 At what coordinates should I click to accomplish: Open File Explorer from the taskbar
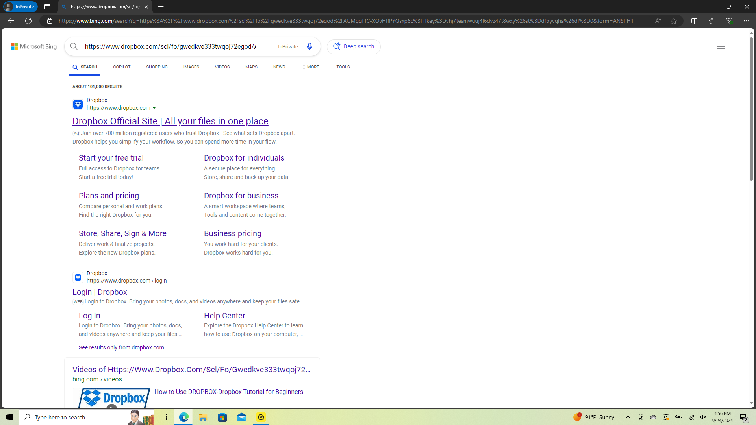203,417
